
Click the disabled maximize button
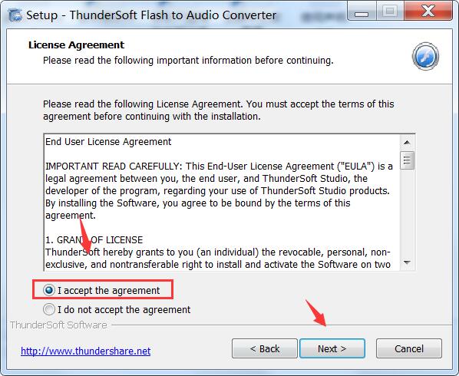coord(390,12)
